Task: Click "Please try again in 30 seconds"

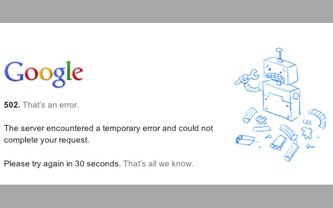Action: click(x=62, y=164)
